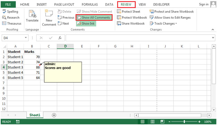217x125 pixels.
Task: Open the DEVELOPER tab
Action: pyautogui.click(x=161, y=4)
